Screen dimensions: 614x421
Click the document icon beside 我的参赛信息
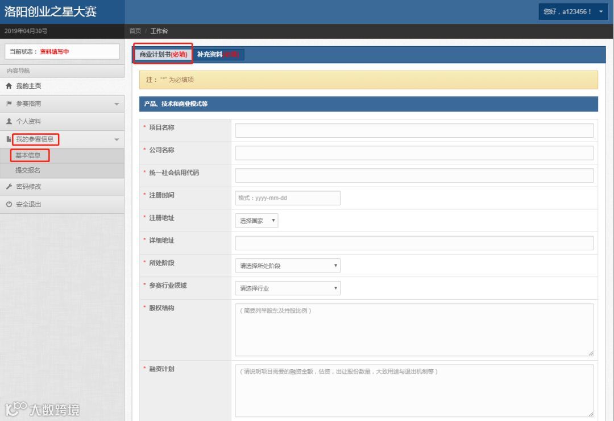pos(9,139)
